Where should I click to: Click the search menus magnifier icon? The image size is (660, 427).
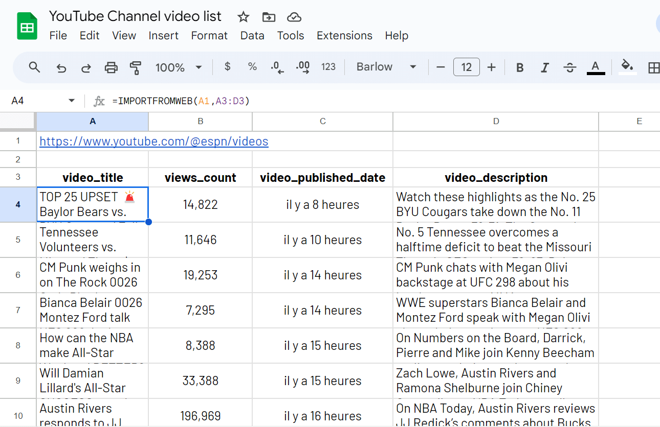[x=34, y=67]
